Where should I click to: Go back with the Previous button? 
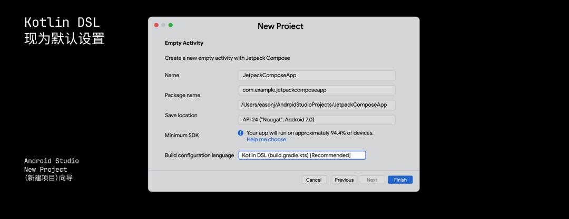point(344,180)
